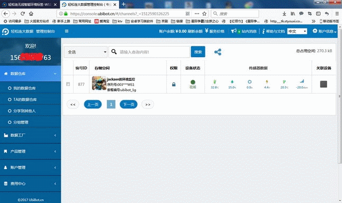342x203 pixels.
Task: Bookmark this page with the star icon
Action: tap(204, 14)
